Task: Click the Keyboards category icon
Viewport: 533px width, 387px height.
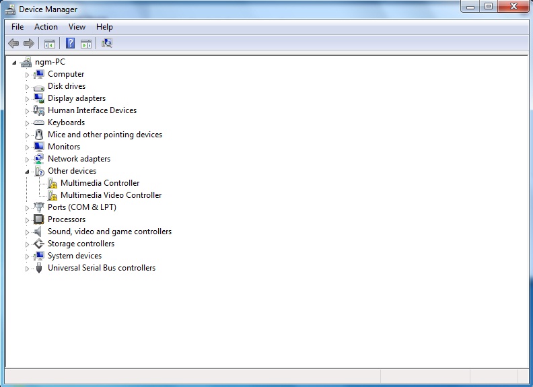Action: click(39, 122)
